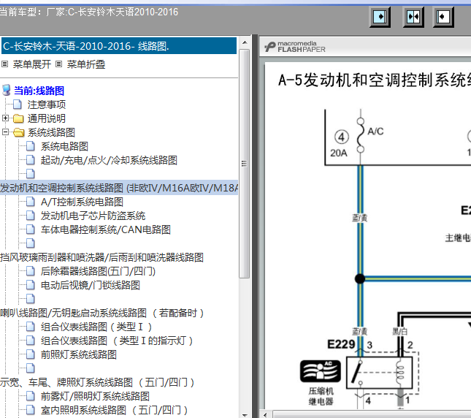The height and width of the screenshot is (418, 471).
Task: Open 室内照明系统线路图（五门/四门） entry
Action: pos(115,410)
